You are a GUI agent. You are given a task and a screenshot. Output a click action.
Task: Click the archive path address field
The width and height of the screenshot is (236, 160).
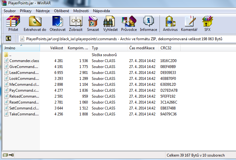click(125, 39)
